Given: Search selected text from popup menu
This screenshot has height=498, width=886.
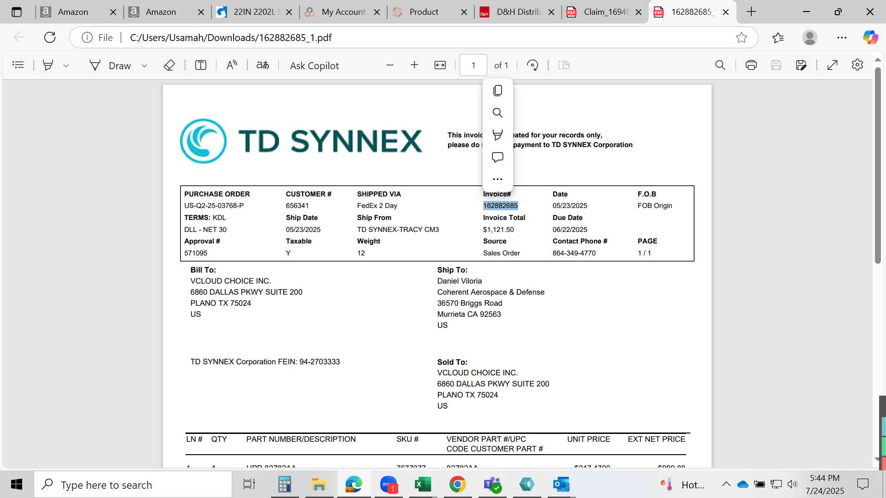Looking at the screenshot, I should [497, 113].
